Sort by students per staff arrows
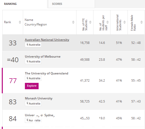This screenshot has width=145, height=129. (107, 22)
